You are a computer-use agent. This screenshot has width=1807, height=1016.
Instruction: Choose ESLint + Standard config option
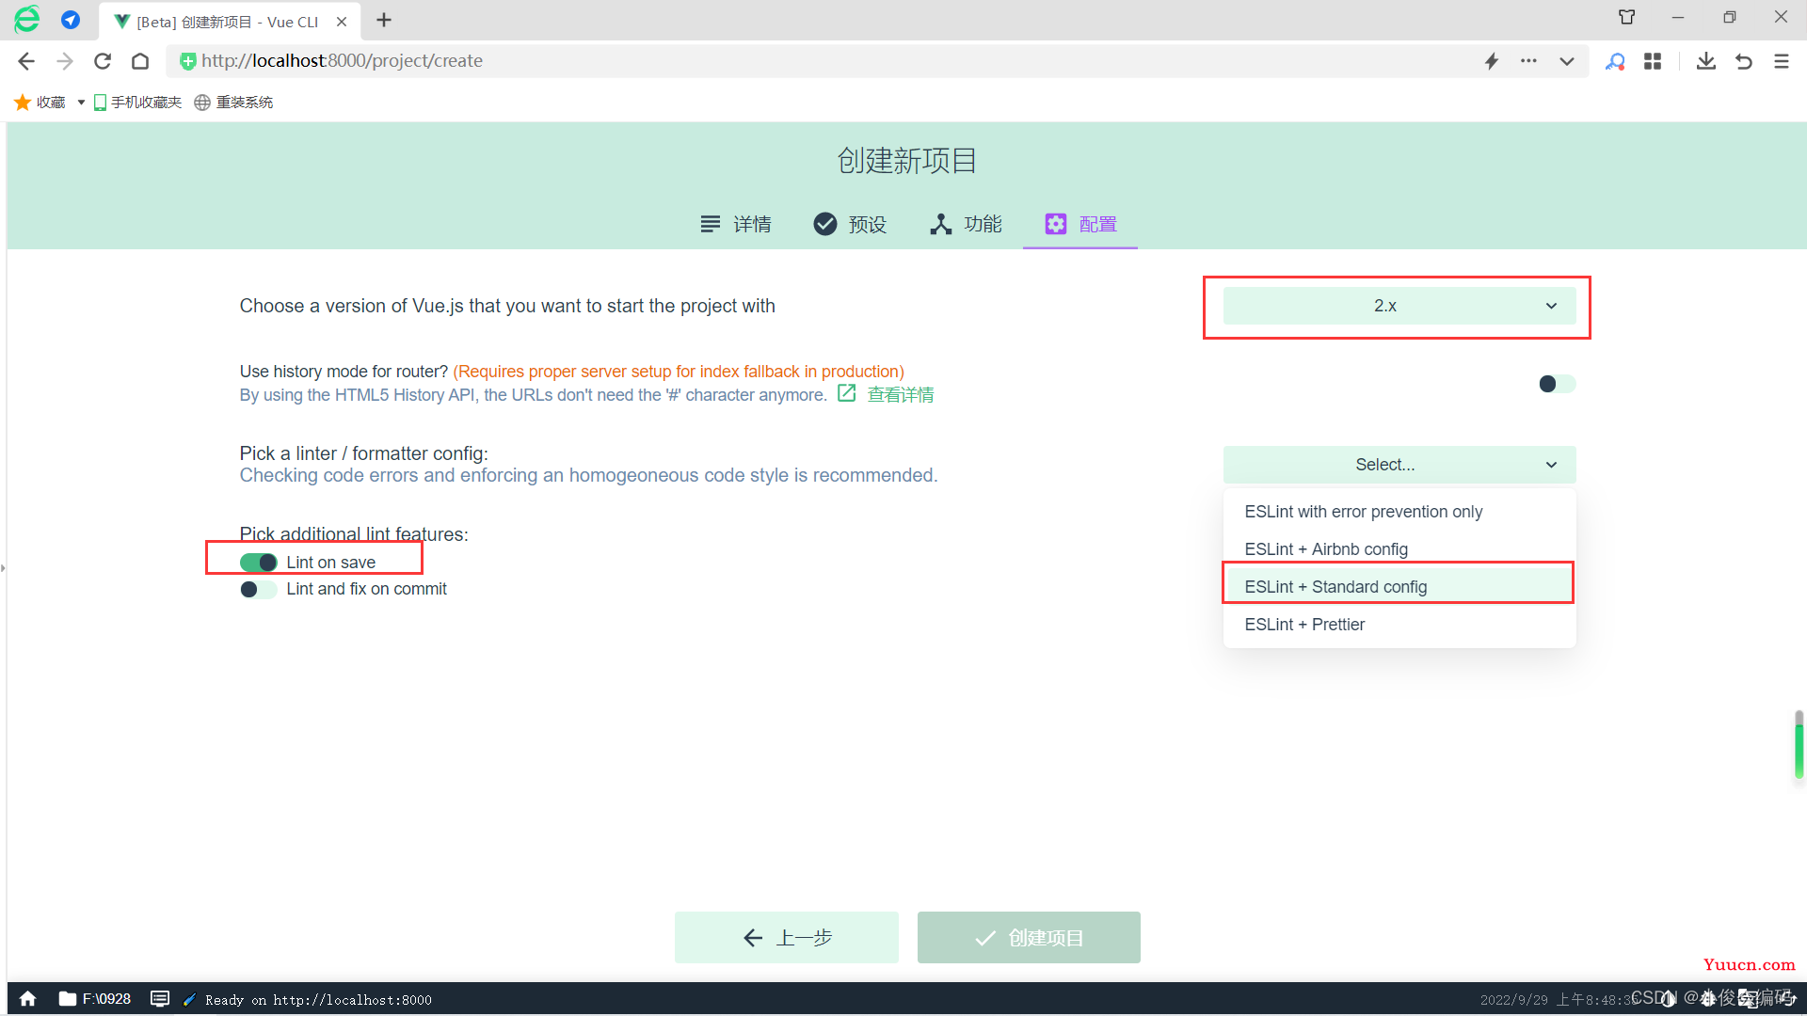tap(1399, 587)
